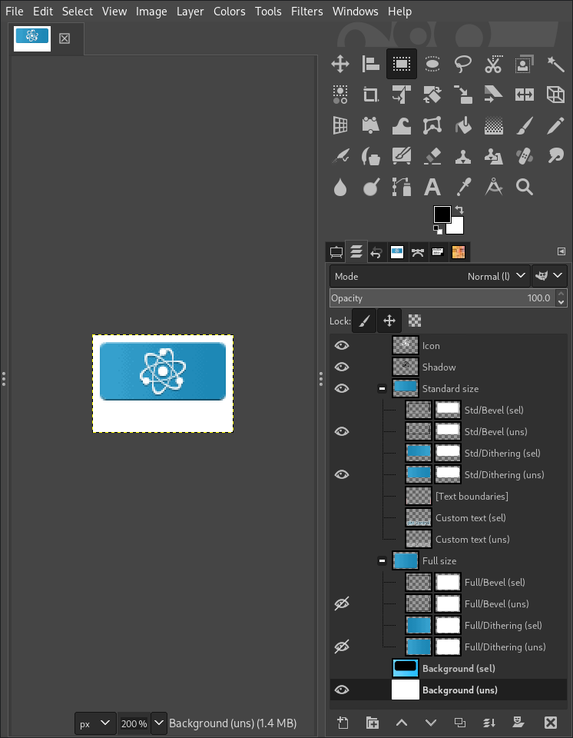Screen dimensions: 573x738
Task: Collapse the Full size layer group
Action: 382,561
